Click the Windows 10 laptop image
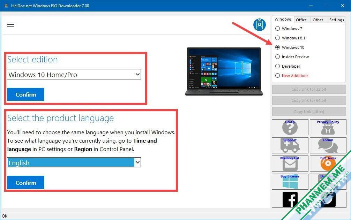The image size is (351, 220). coord(224,71)
